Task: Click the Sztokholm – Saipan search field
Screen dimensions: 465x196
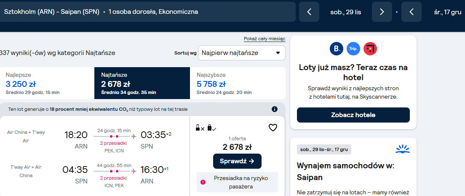Action: [147, 12]
